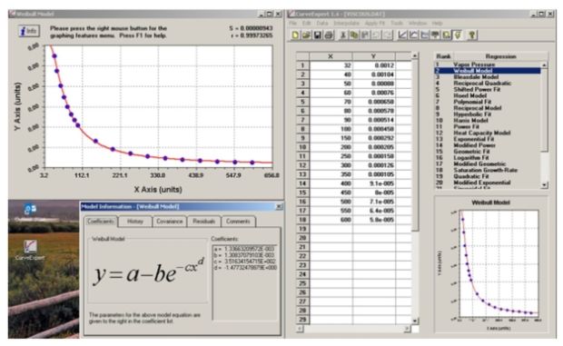Save the data with the floppy disk icon

point(318,35)
